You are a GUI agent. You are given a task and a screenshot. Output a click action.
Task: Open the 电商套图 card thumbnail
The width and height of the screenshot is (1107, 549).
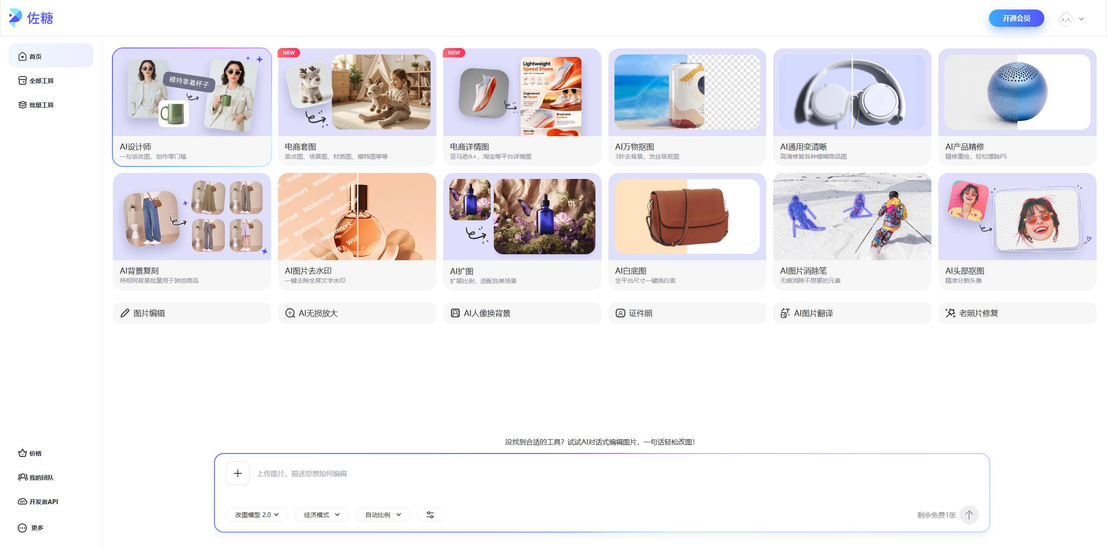(x=357, y=93)
